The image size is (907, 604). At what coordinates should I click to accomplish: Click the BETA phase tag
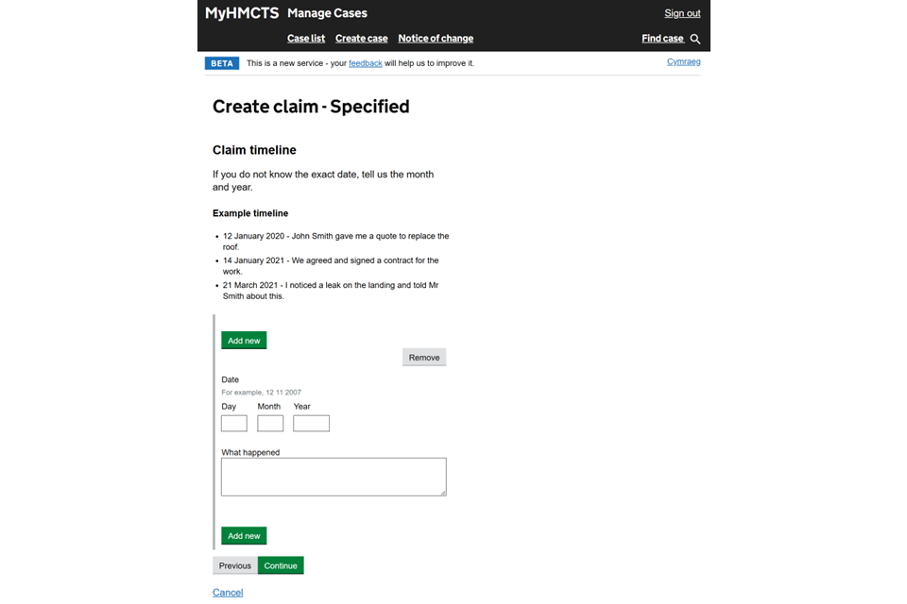pyautogui.click(x=222, y=63)
